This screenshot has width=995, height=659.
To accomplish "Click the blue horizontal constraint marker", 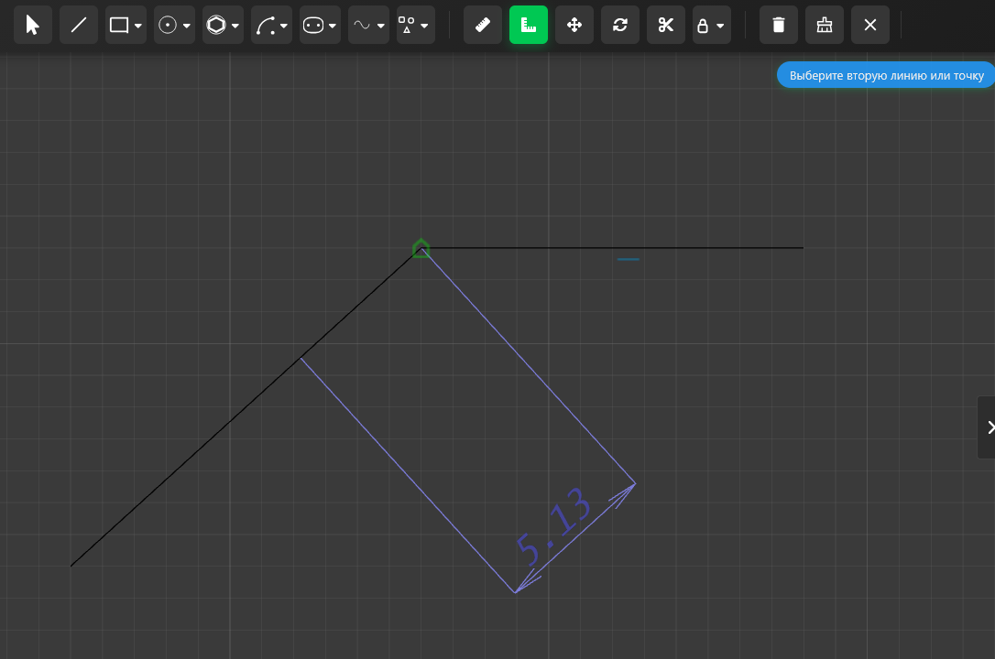I will (629, 259).
